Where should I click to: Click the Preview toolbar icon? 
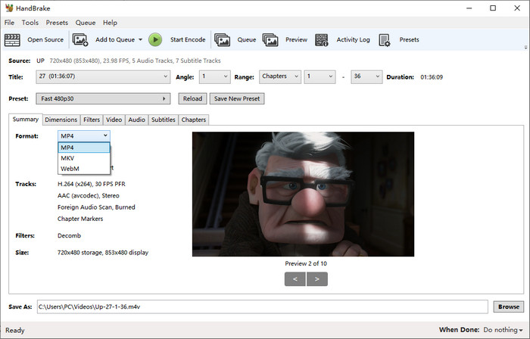(270, 39)
